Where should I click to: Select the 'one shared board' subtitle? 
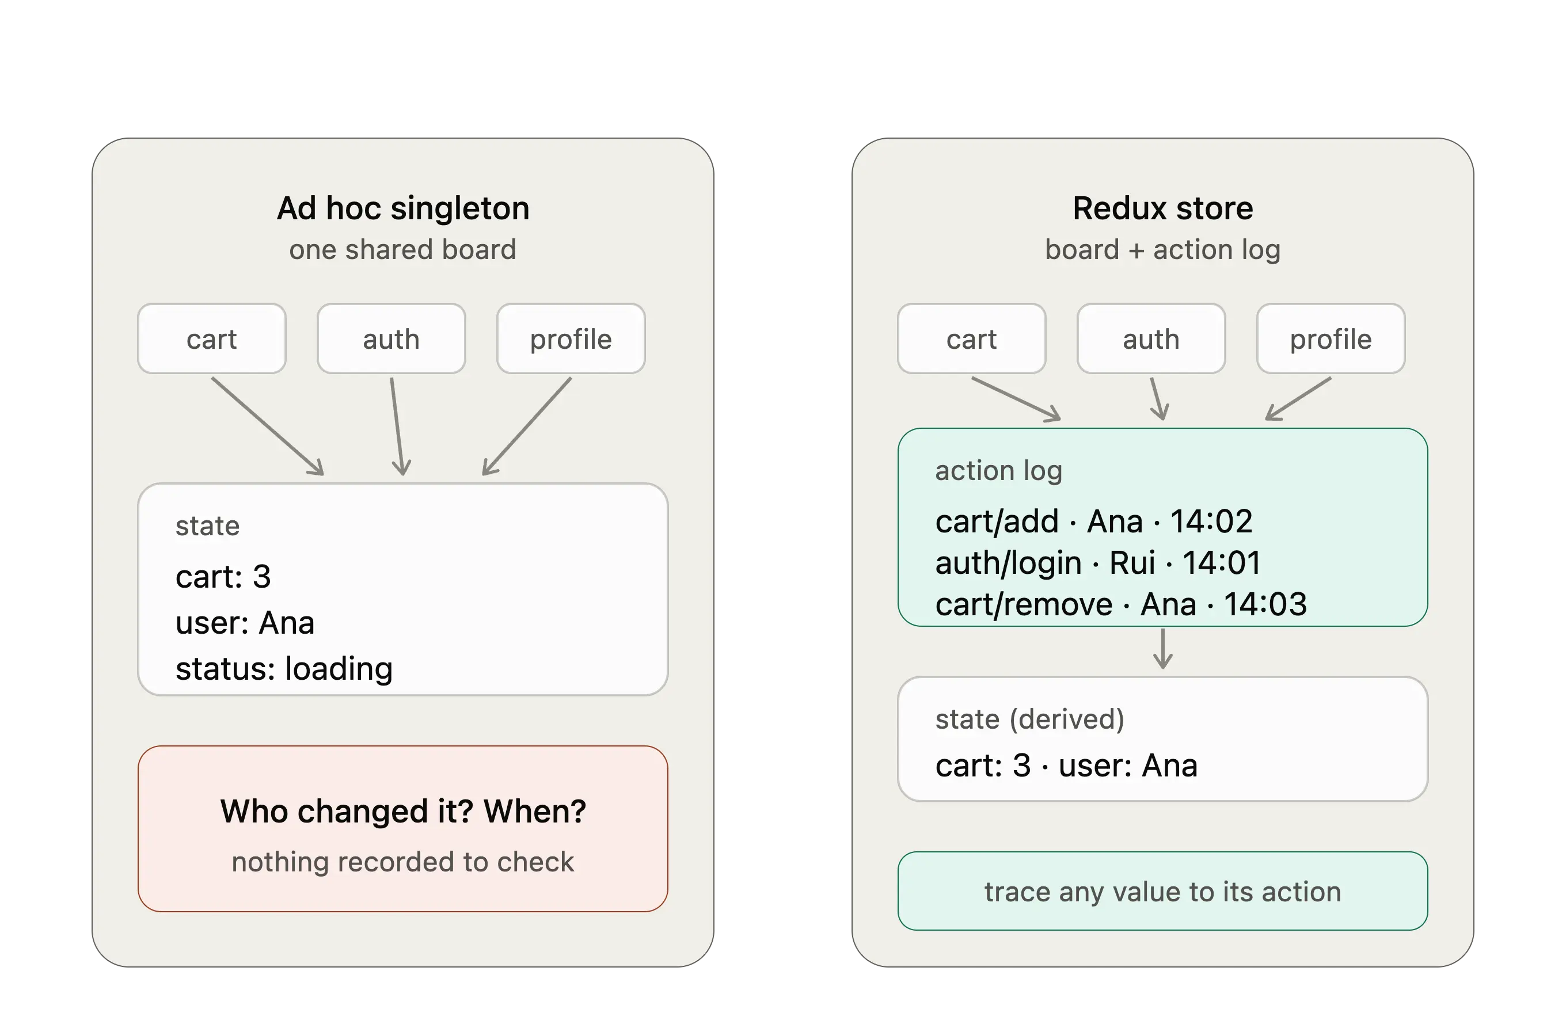pyautogui.click(x=402, y=250)
